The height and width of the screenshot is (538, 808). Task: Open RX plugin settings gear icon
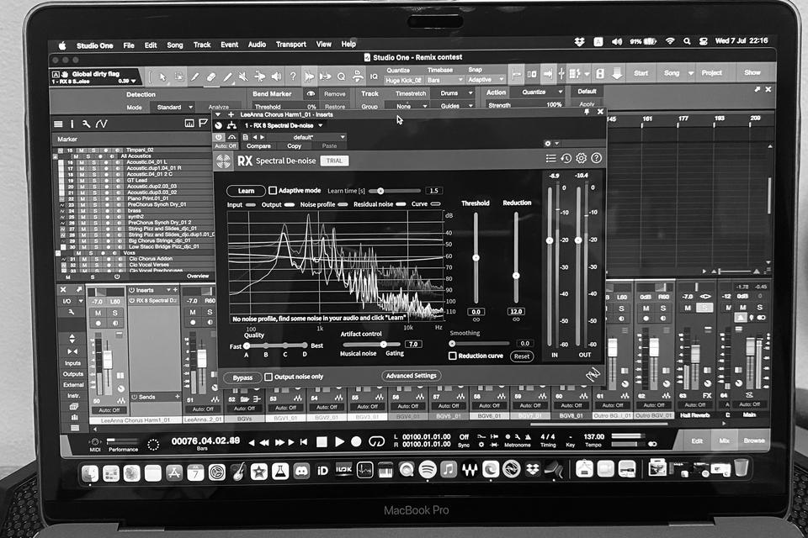pyautogui.click(x=582, y=158)
